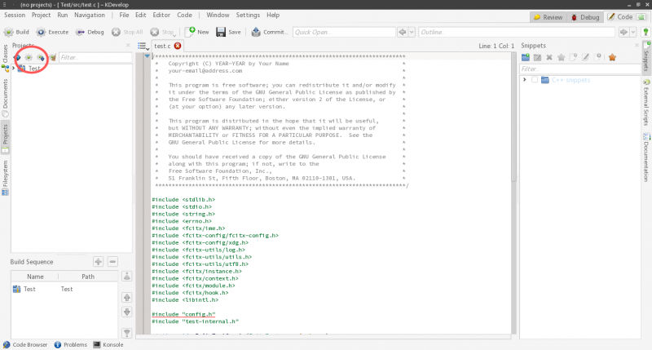Close the Projects panel
Screen dimensions: 652x350
point(128,46)
